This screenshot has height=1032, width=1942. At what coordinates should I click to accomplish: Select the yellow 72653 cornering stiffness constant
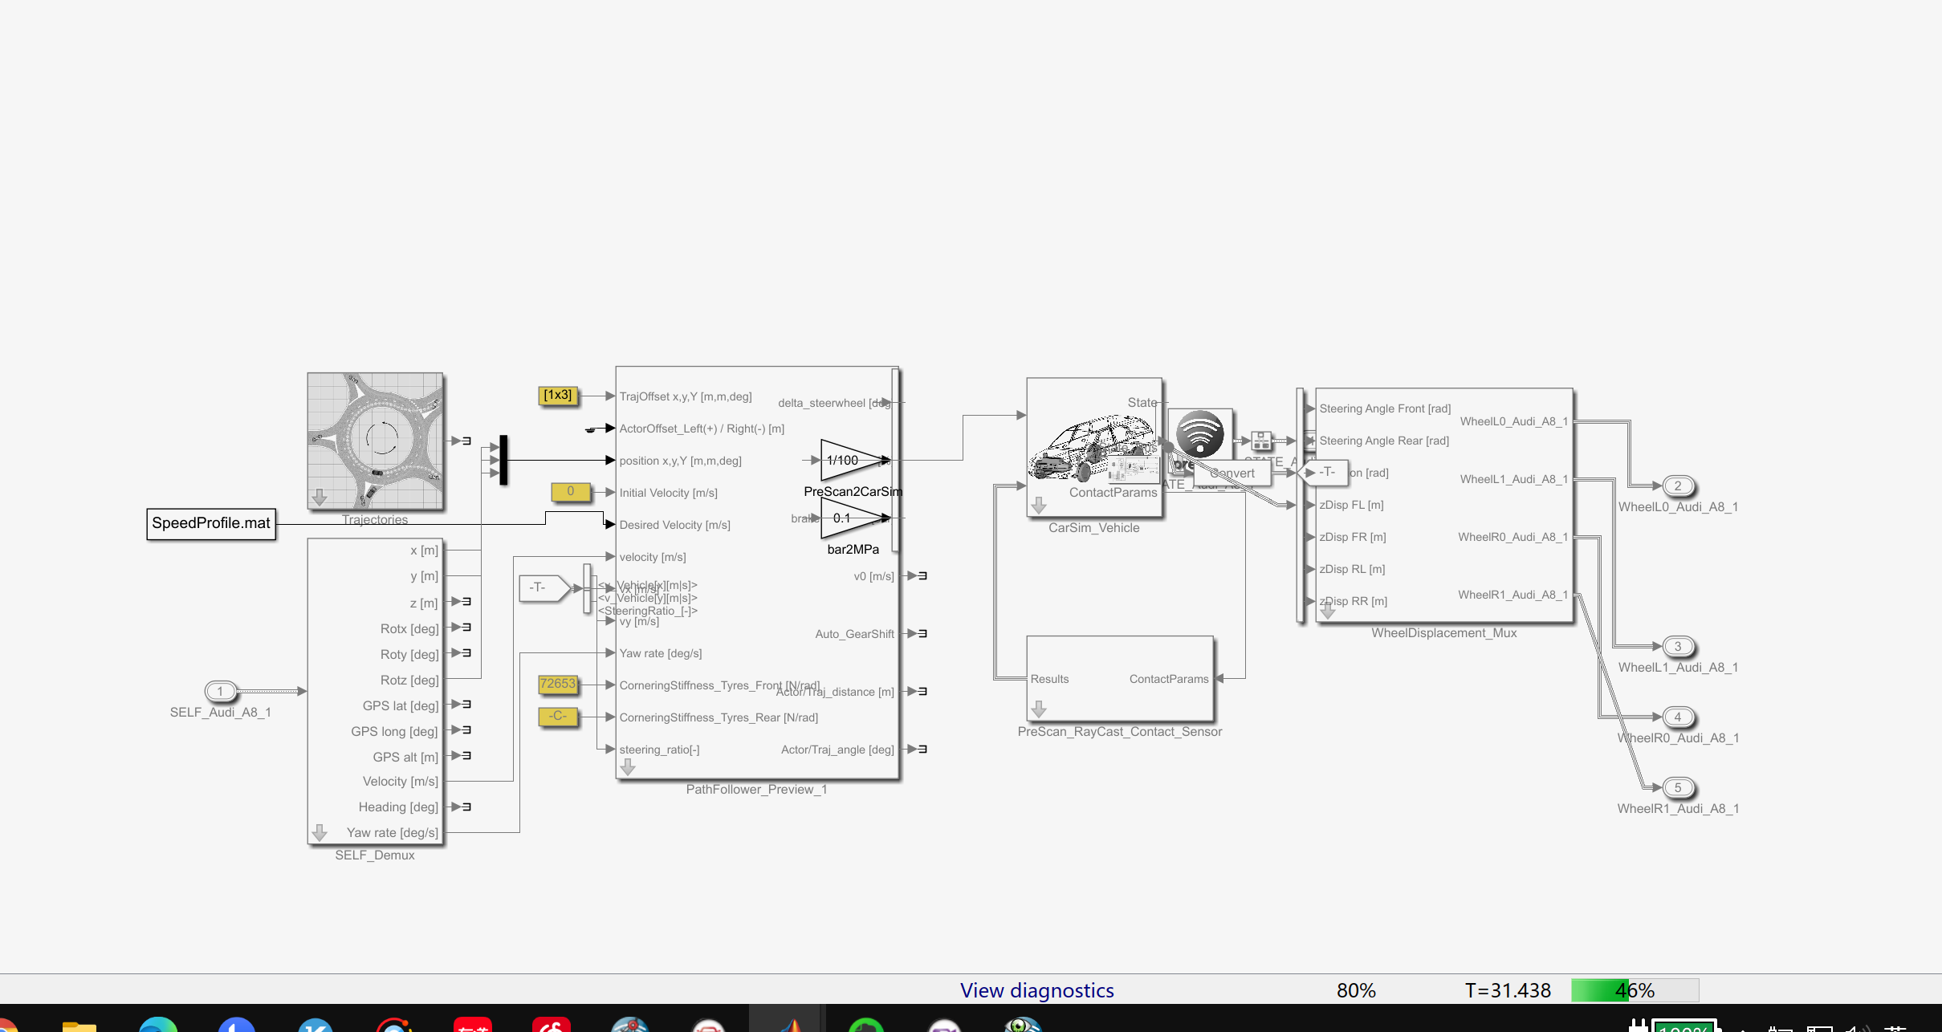[x=557, y=685]
